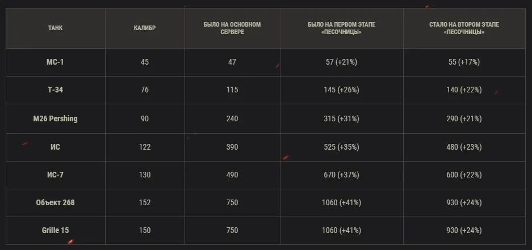Click the МС-1 tank name cell
Screen dimensions: 532x250
tap(55, 62)
